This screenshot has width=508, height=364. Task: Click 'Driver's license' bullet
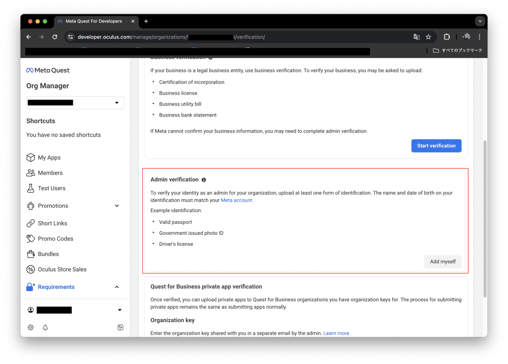176,244
